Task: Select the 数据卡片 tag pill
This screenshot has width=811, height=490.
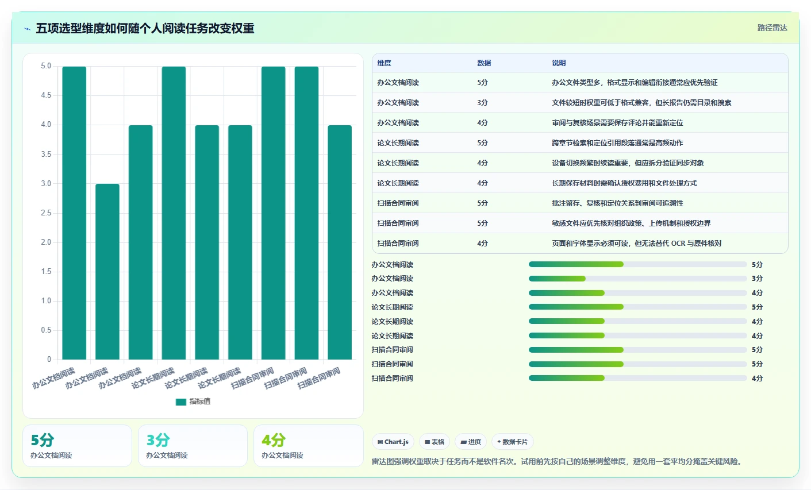Action: tap(512, 442)
